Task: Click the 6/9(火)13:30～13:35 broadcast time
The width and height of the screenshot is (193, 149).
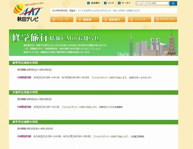Action: click(46, 107)
